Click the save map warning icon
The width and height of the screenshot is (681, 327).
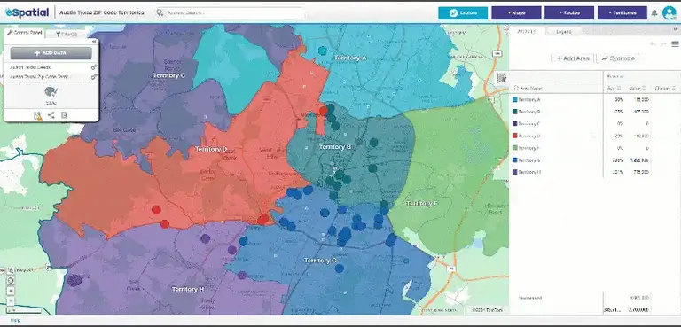coord(38,115)
